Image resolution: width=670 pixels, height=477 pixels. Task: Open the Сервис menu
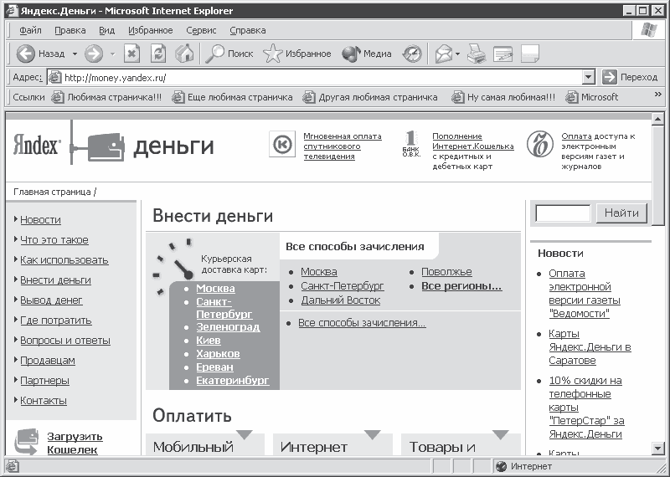click(201, 30)
